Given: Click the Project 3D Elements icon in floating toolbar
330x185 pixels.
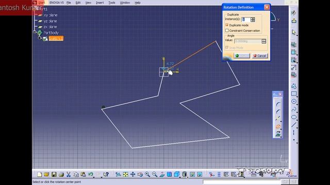Looking at the screenshot, I should click(278, 134).
